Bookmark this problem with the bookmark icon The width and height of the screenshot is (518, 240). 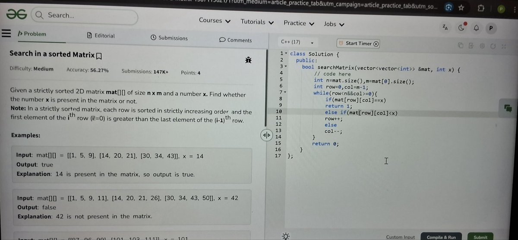[99, 56]
